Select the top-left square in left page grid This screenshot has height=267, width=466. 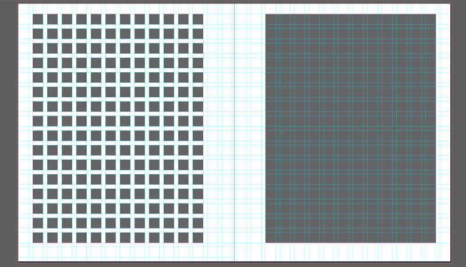38,19
